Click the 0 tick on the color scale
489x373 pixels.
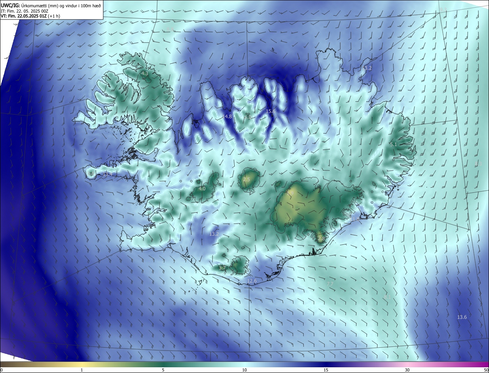point(2,370)
